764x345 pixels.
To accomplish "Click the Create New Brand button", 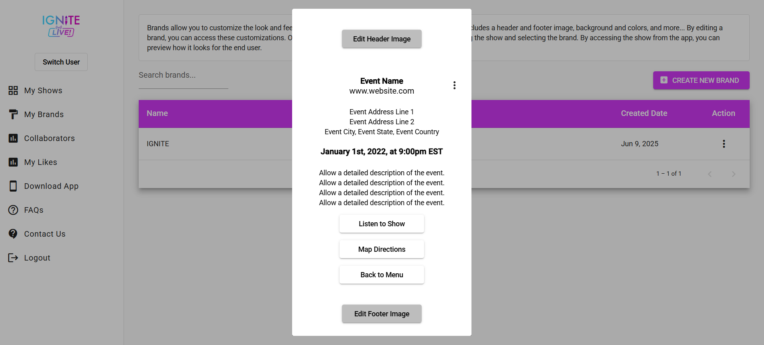I will tap(701, 80).
